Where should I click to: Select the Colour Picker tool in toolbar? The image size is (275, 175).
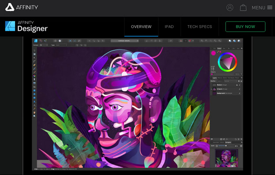[x=34, y=109]
